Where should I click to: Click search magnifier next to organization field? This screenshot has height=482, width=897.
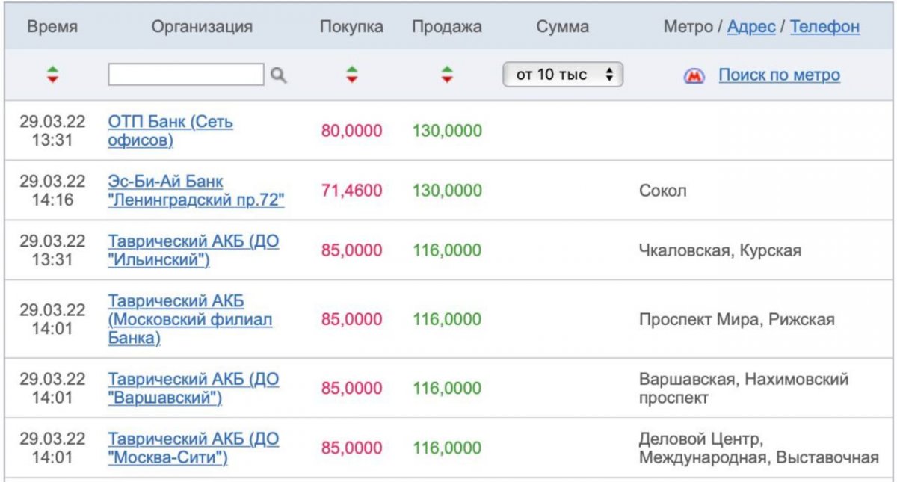(278, 75)
